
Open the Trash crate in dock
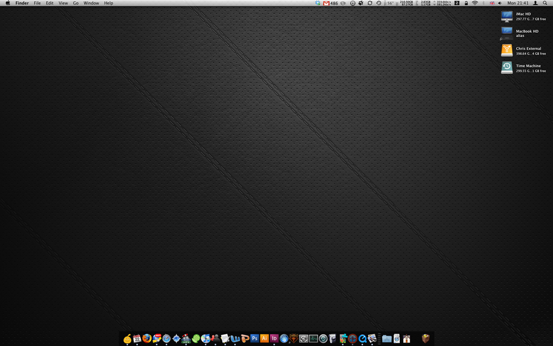pos(426,339)
